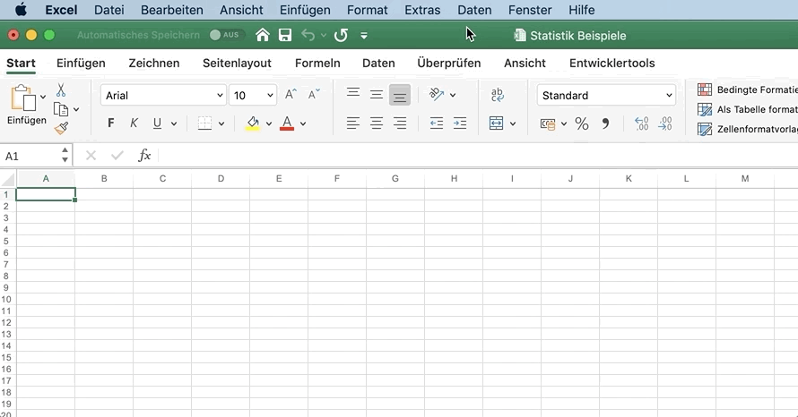Switch to the Einfügen ribbon tab
The height and width of the screenshot is (417, 798).
[81, 63]
